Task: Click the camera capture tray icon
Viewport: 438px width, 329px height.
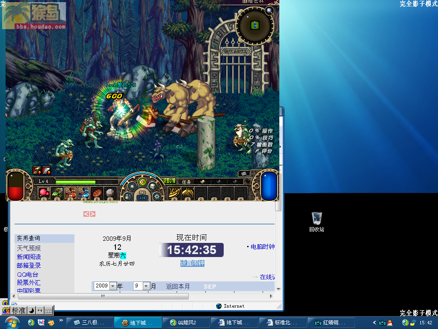Action: point(382,323)
